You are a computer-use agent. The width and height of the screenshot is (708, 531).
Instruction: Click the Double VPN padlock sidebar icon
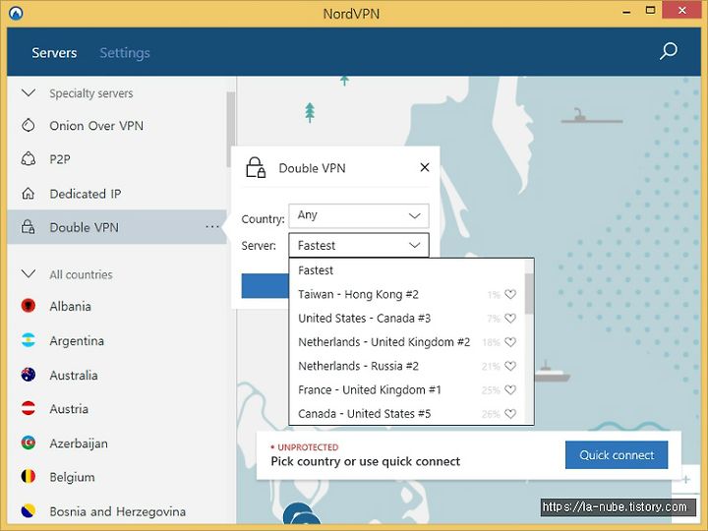(28, 227)
